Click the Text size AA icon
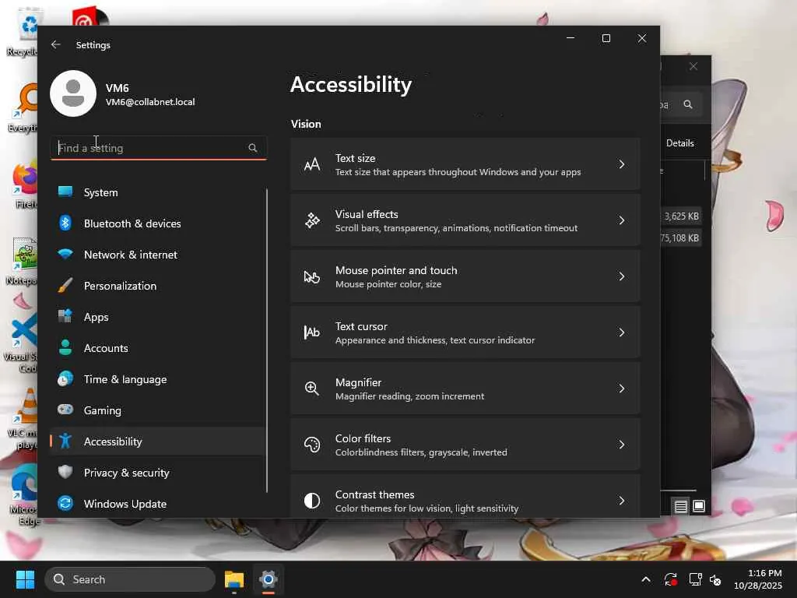The height and width of the screenshot is (598, 797). [312, 164]
